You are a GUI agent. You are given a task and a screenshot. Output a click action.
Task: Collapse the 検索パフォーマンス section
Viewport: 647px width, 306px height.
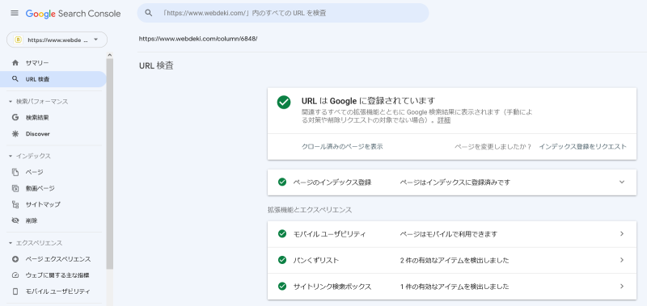[11, 101]
